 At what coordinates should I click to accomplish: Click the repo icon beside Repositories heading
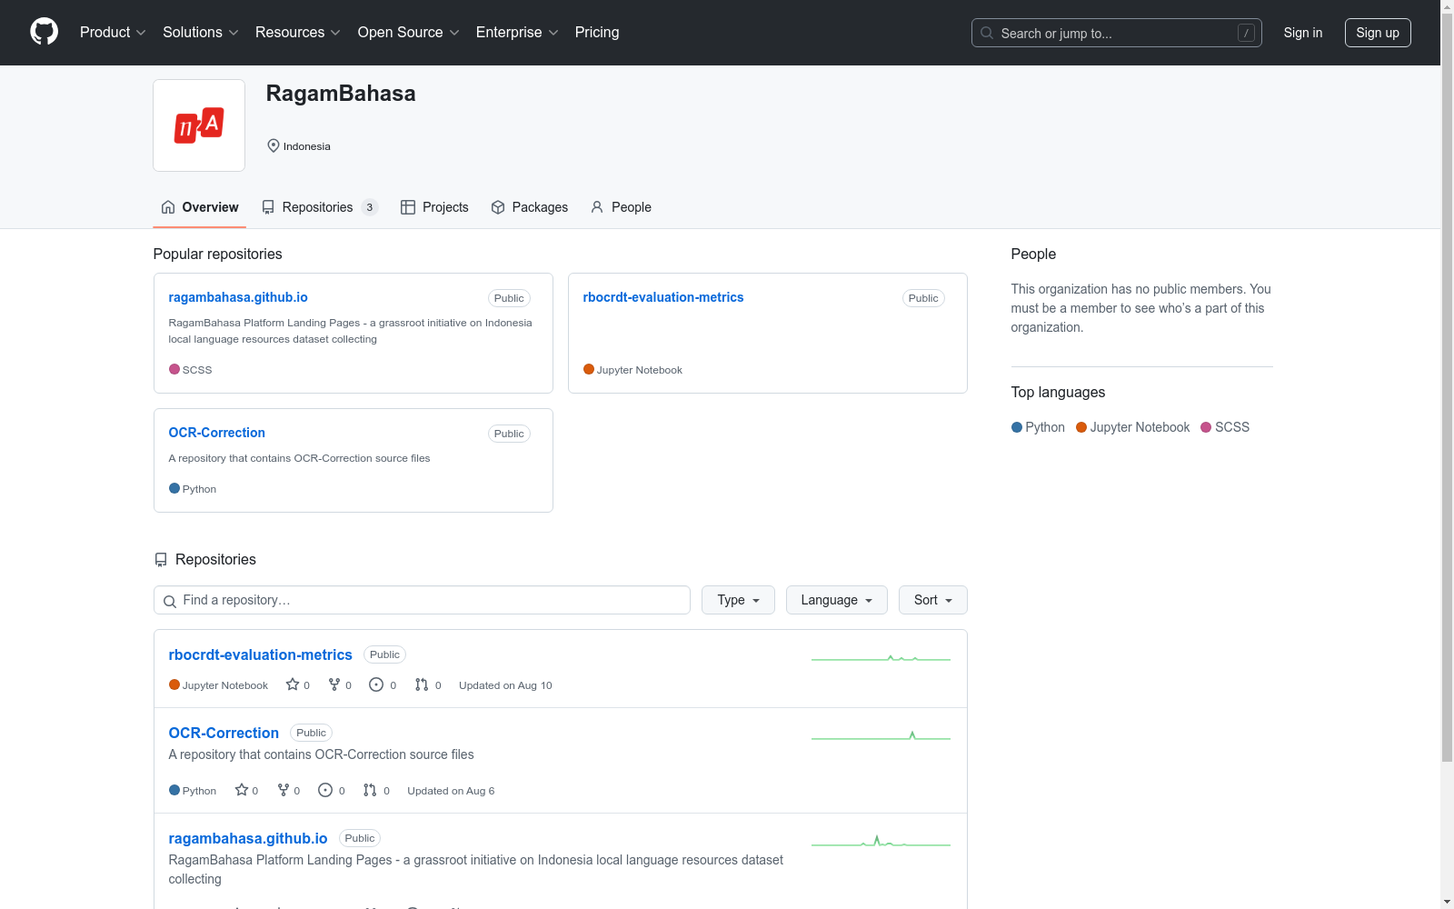[x=161, y=560]
